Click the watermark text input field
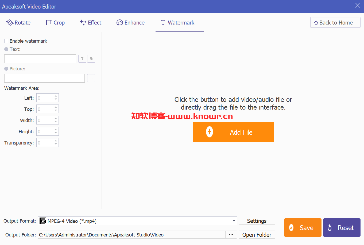 coord(40,59)
